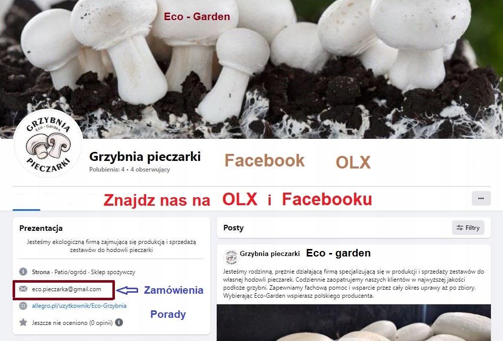Screen dimensions: 503x341
Task: Open the post image of white mushrooms
Action: pyautogui.click(x=353, y=323)
